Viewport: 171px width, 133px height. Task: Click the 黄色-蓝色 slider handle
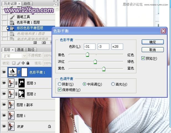(104, 69)
